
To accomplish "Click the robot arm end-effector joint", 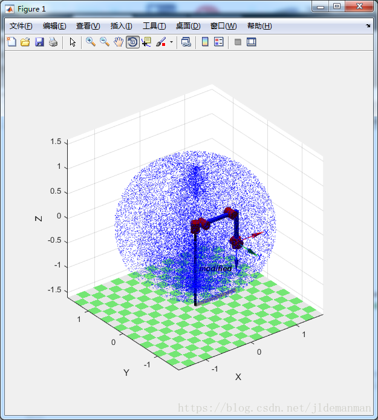I will click(x=236, y=242).
